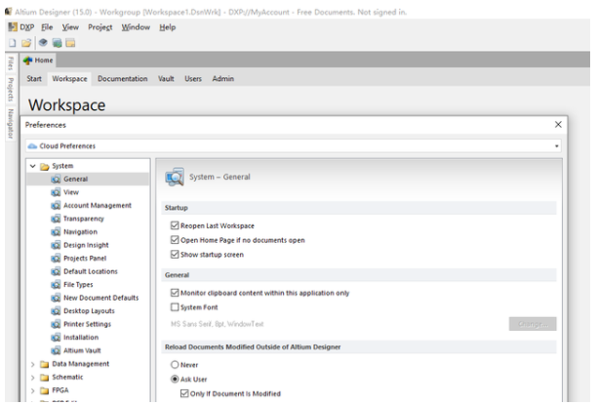Viewport: 597px width, 405px height.
Task: Select the View preferences page
Action: (71, 192)
